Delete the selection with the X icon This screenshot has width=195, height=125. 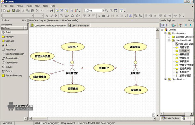tap(37, 11)
